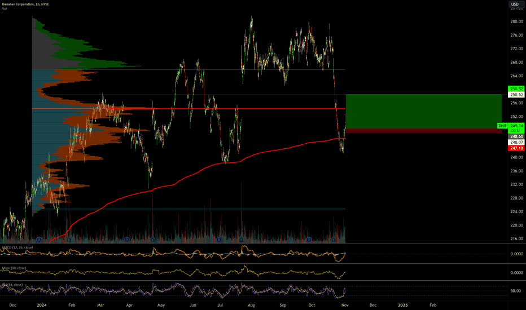Open the earnings marker just before May
Screen dimensions: 526x310
click(x=153, y=240)
